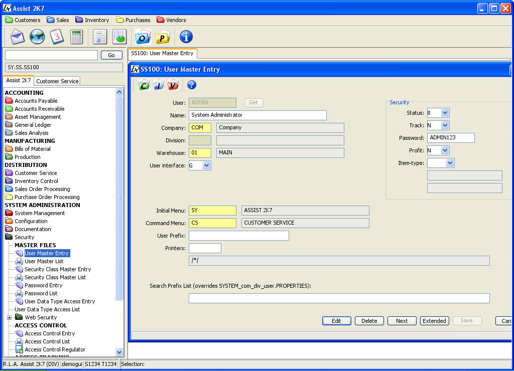Open General Ledger folder
514x371 pixels.
pos(29,125)
